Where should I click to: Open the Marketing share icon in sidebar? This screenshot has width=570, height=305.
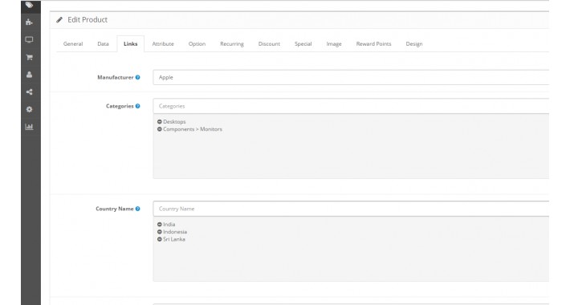[x=30, y=92]
